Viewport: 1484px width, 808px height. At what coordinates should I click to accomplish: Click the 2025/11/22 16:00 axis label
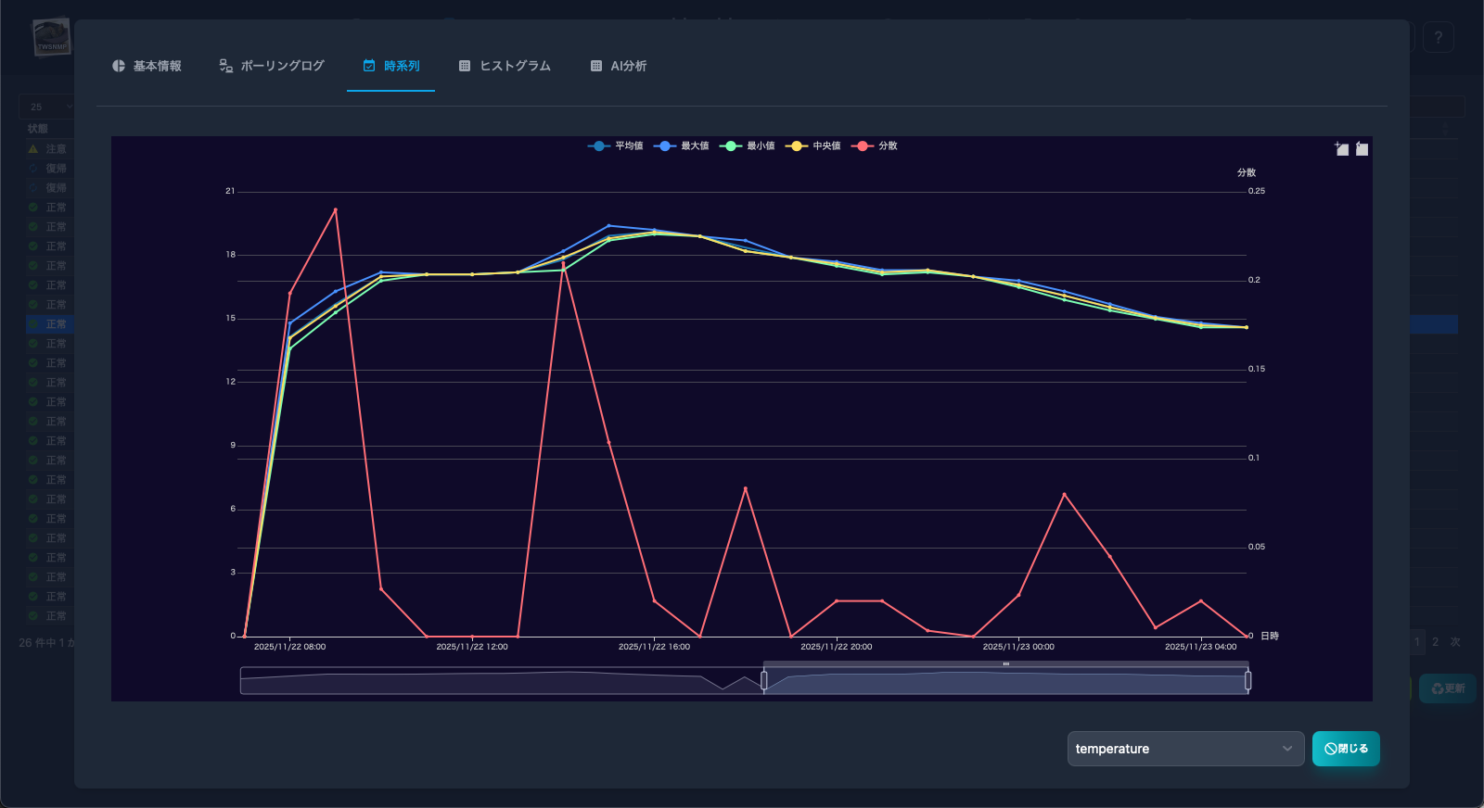(654, 647)
